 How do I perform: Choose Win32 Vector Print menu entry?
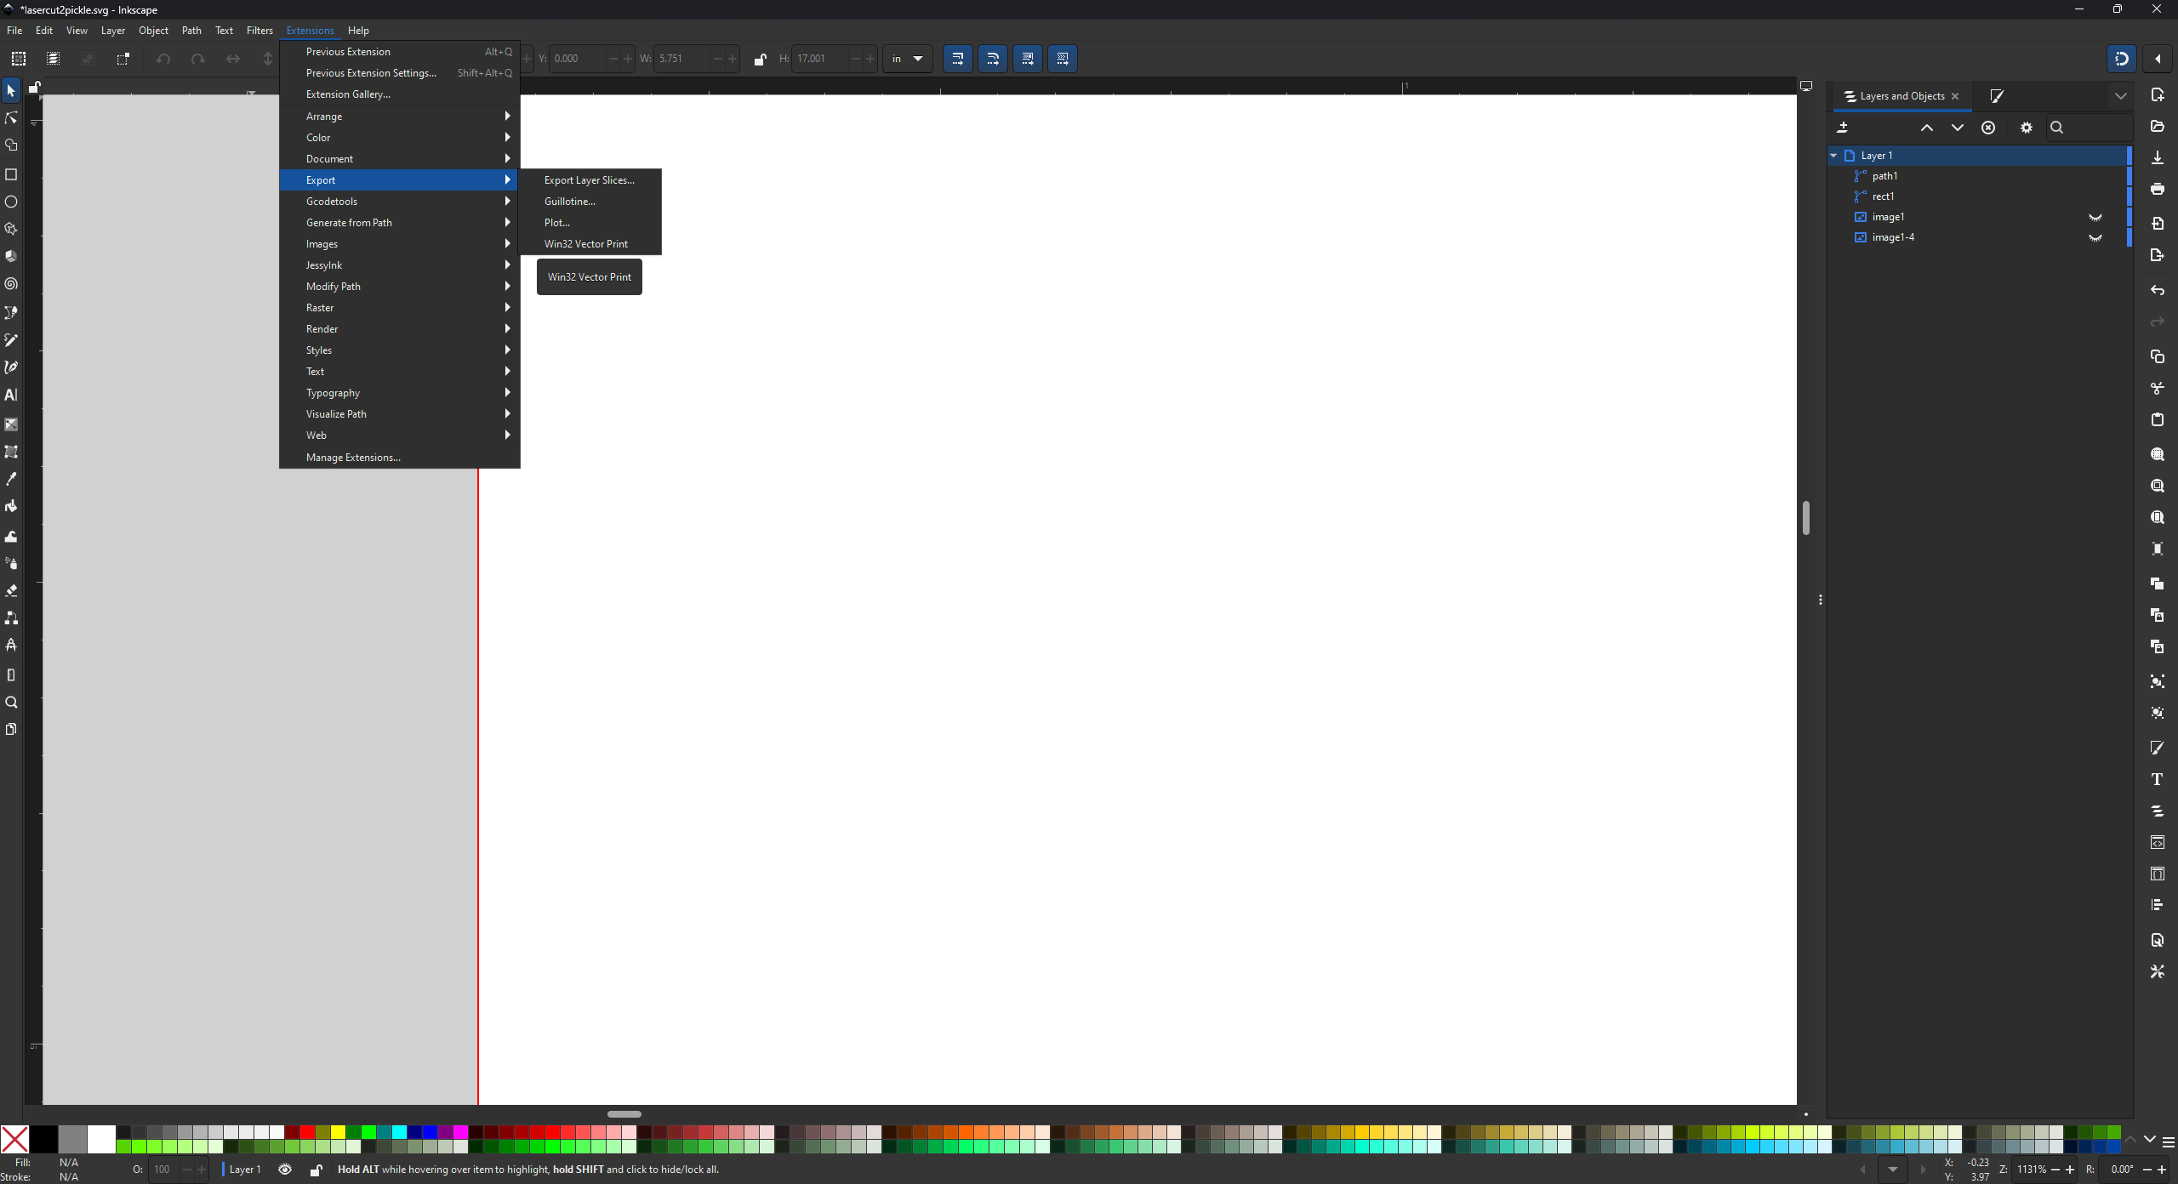[x=586, y=244]
